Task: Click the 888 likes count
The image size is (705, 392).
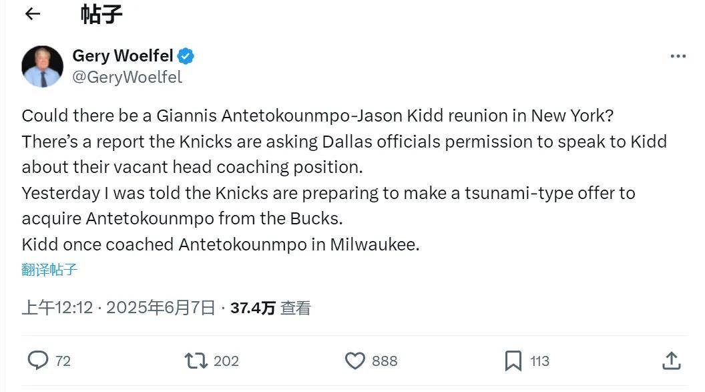Action: pyautogui.click(x=385, y=361)
